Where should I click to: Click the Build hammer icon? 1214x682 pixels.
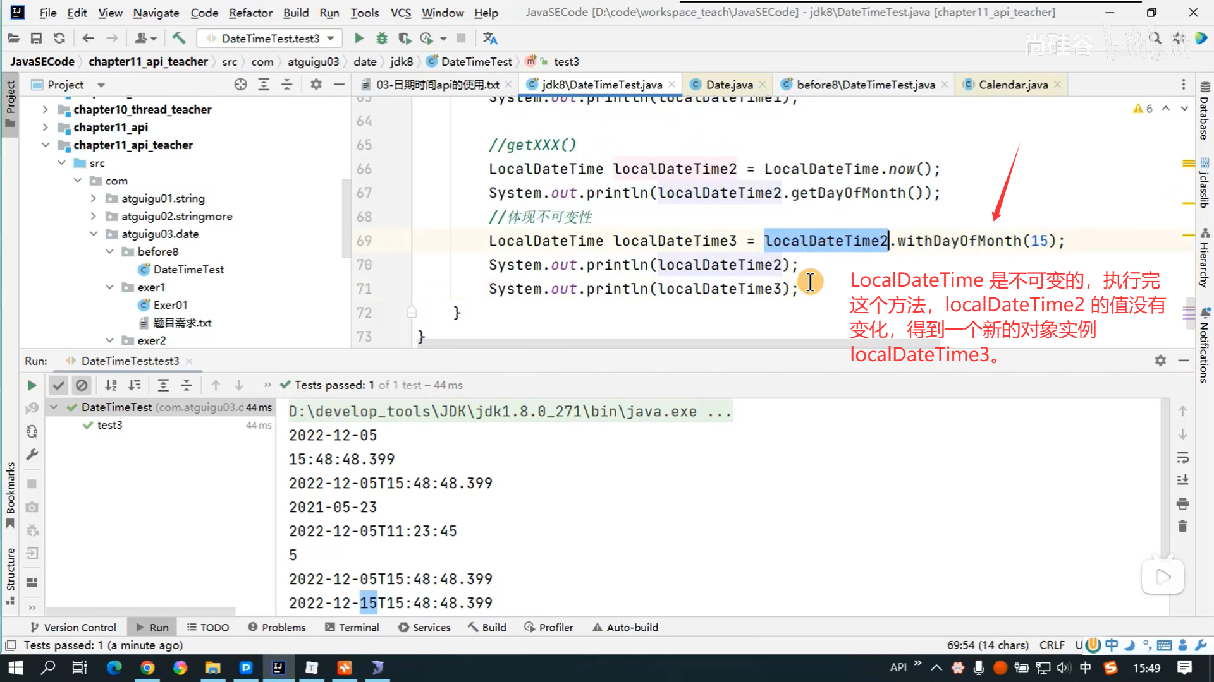(179, 39)
